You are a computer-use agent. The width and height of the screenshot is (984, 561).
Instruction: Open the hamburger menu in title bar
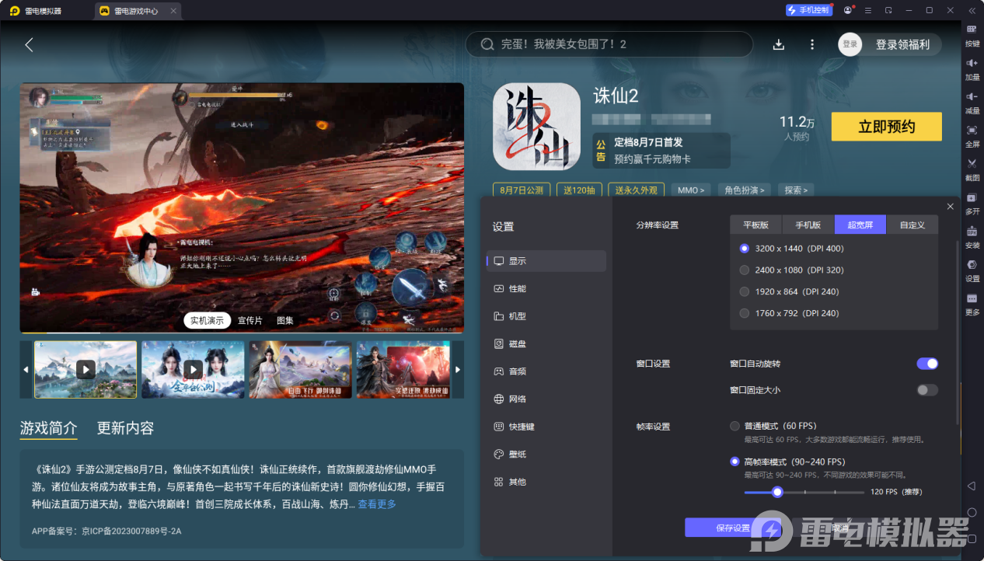pyautogui.click(x=867, y=10)
